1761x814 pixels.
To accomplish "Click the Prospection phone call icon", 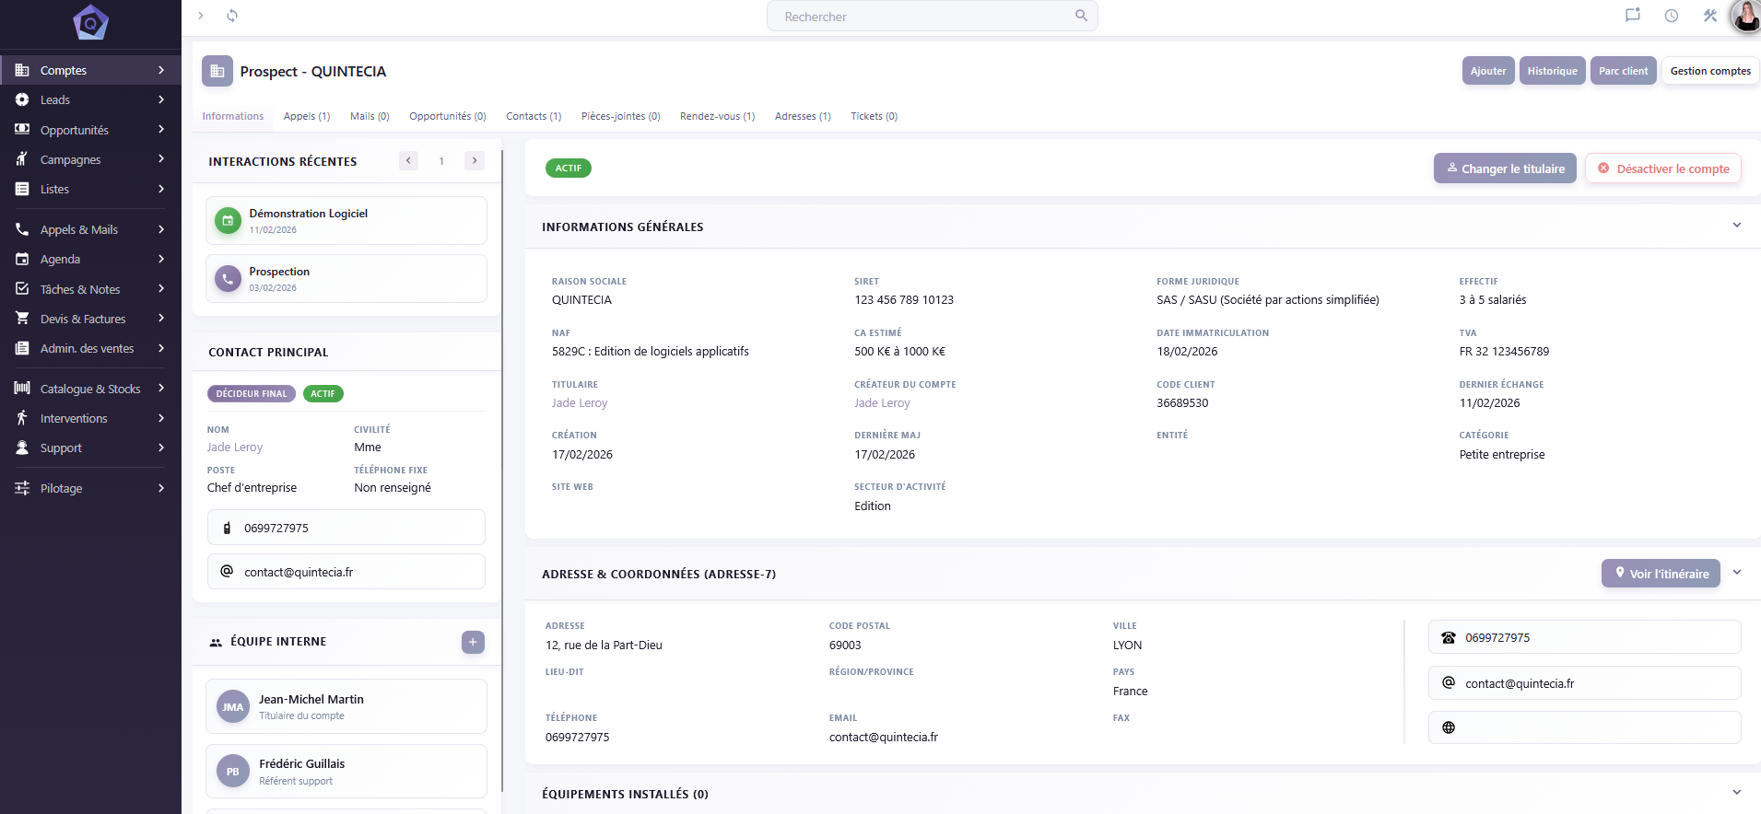I will pos(228,279).
